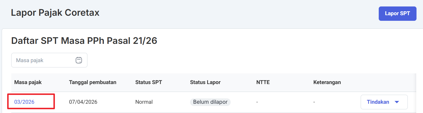The width and height of the screenshot is (423, 113).
Task: Click the Belum dilapor status badge
Action: 210,102
